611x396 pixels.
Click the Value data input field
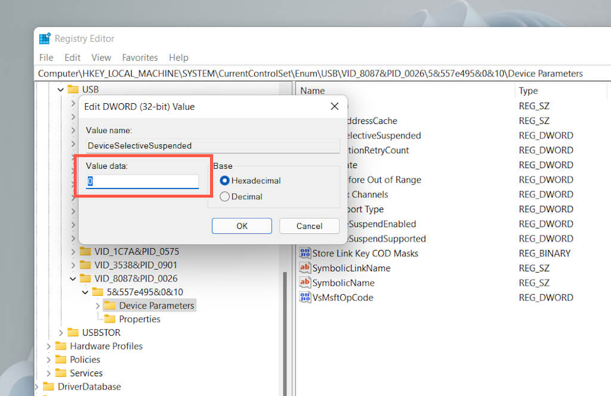click(142, 181)
